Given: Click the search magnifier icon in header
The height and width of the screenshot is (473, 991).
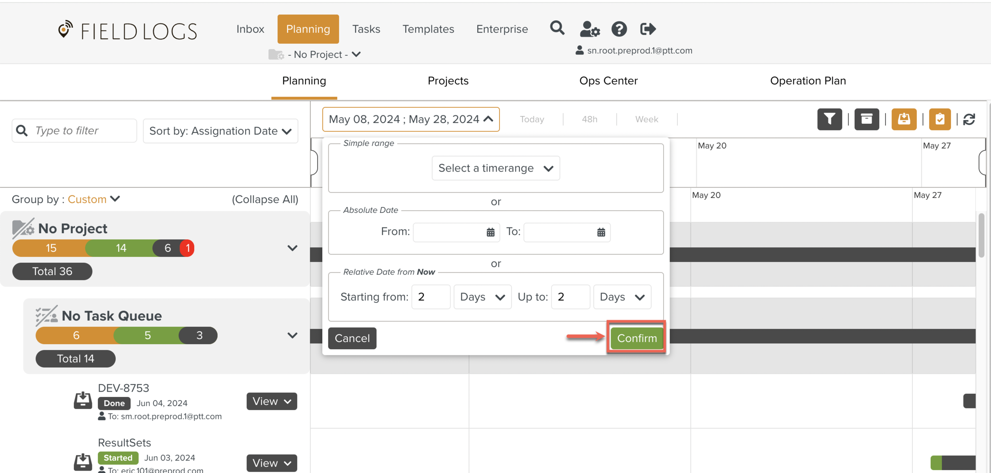Looking at the screenshot, I should [557, 29].
